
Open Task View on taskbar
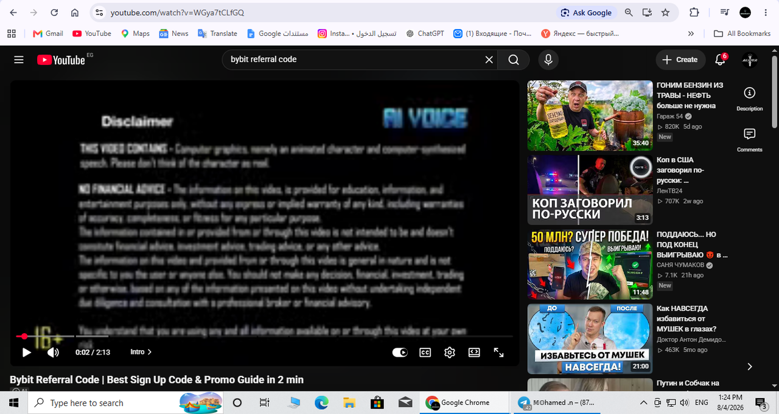264,402
